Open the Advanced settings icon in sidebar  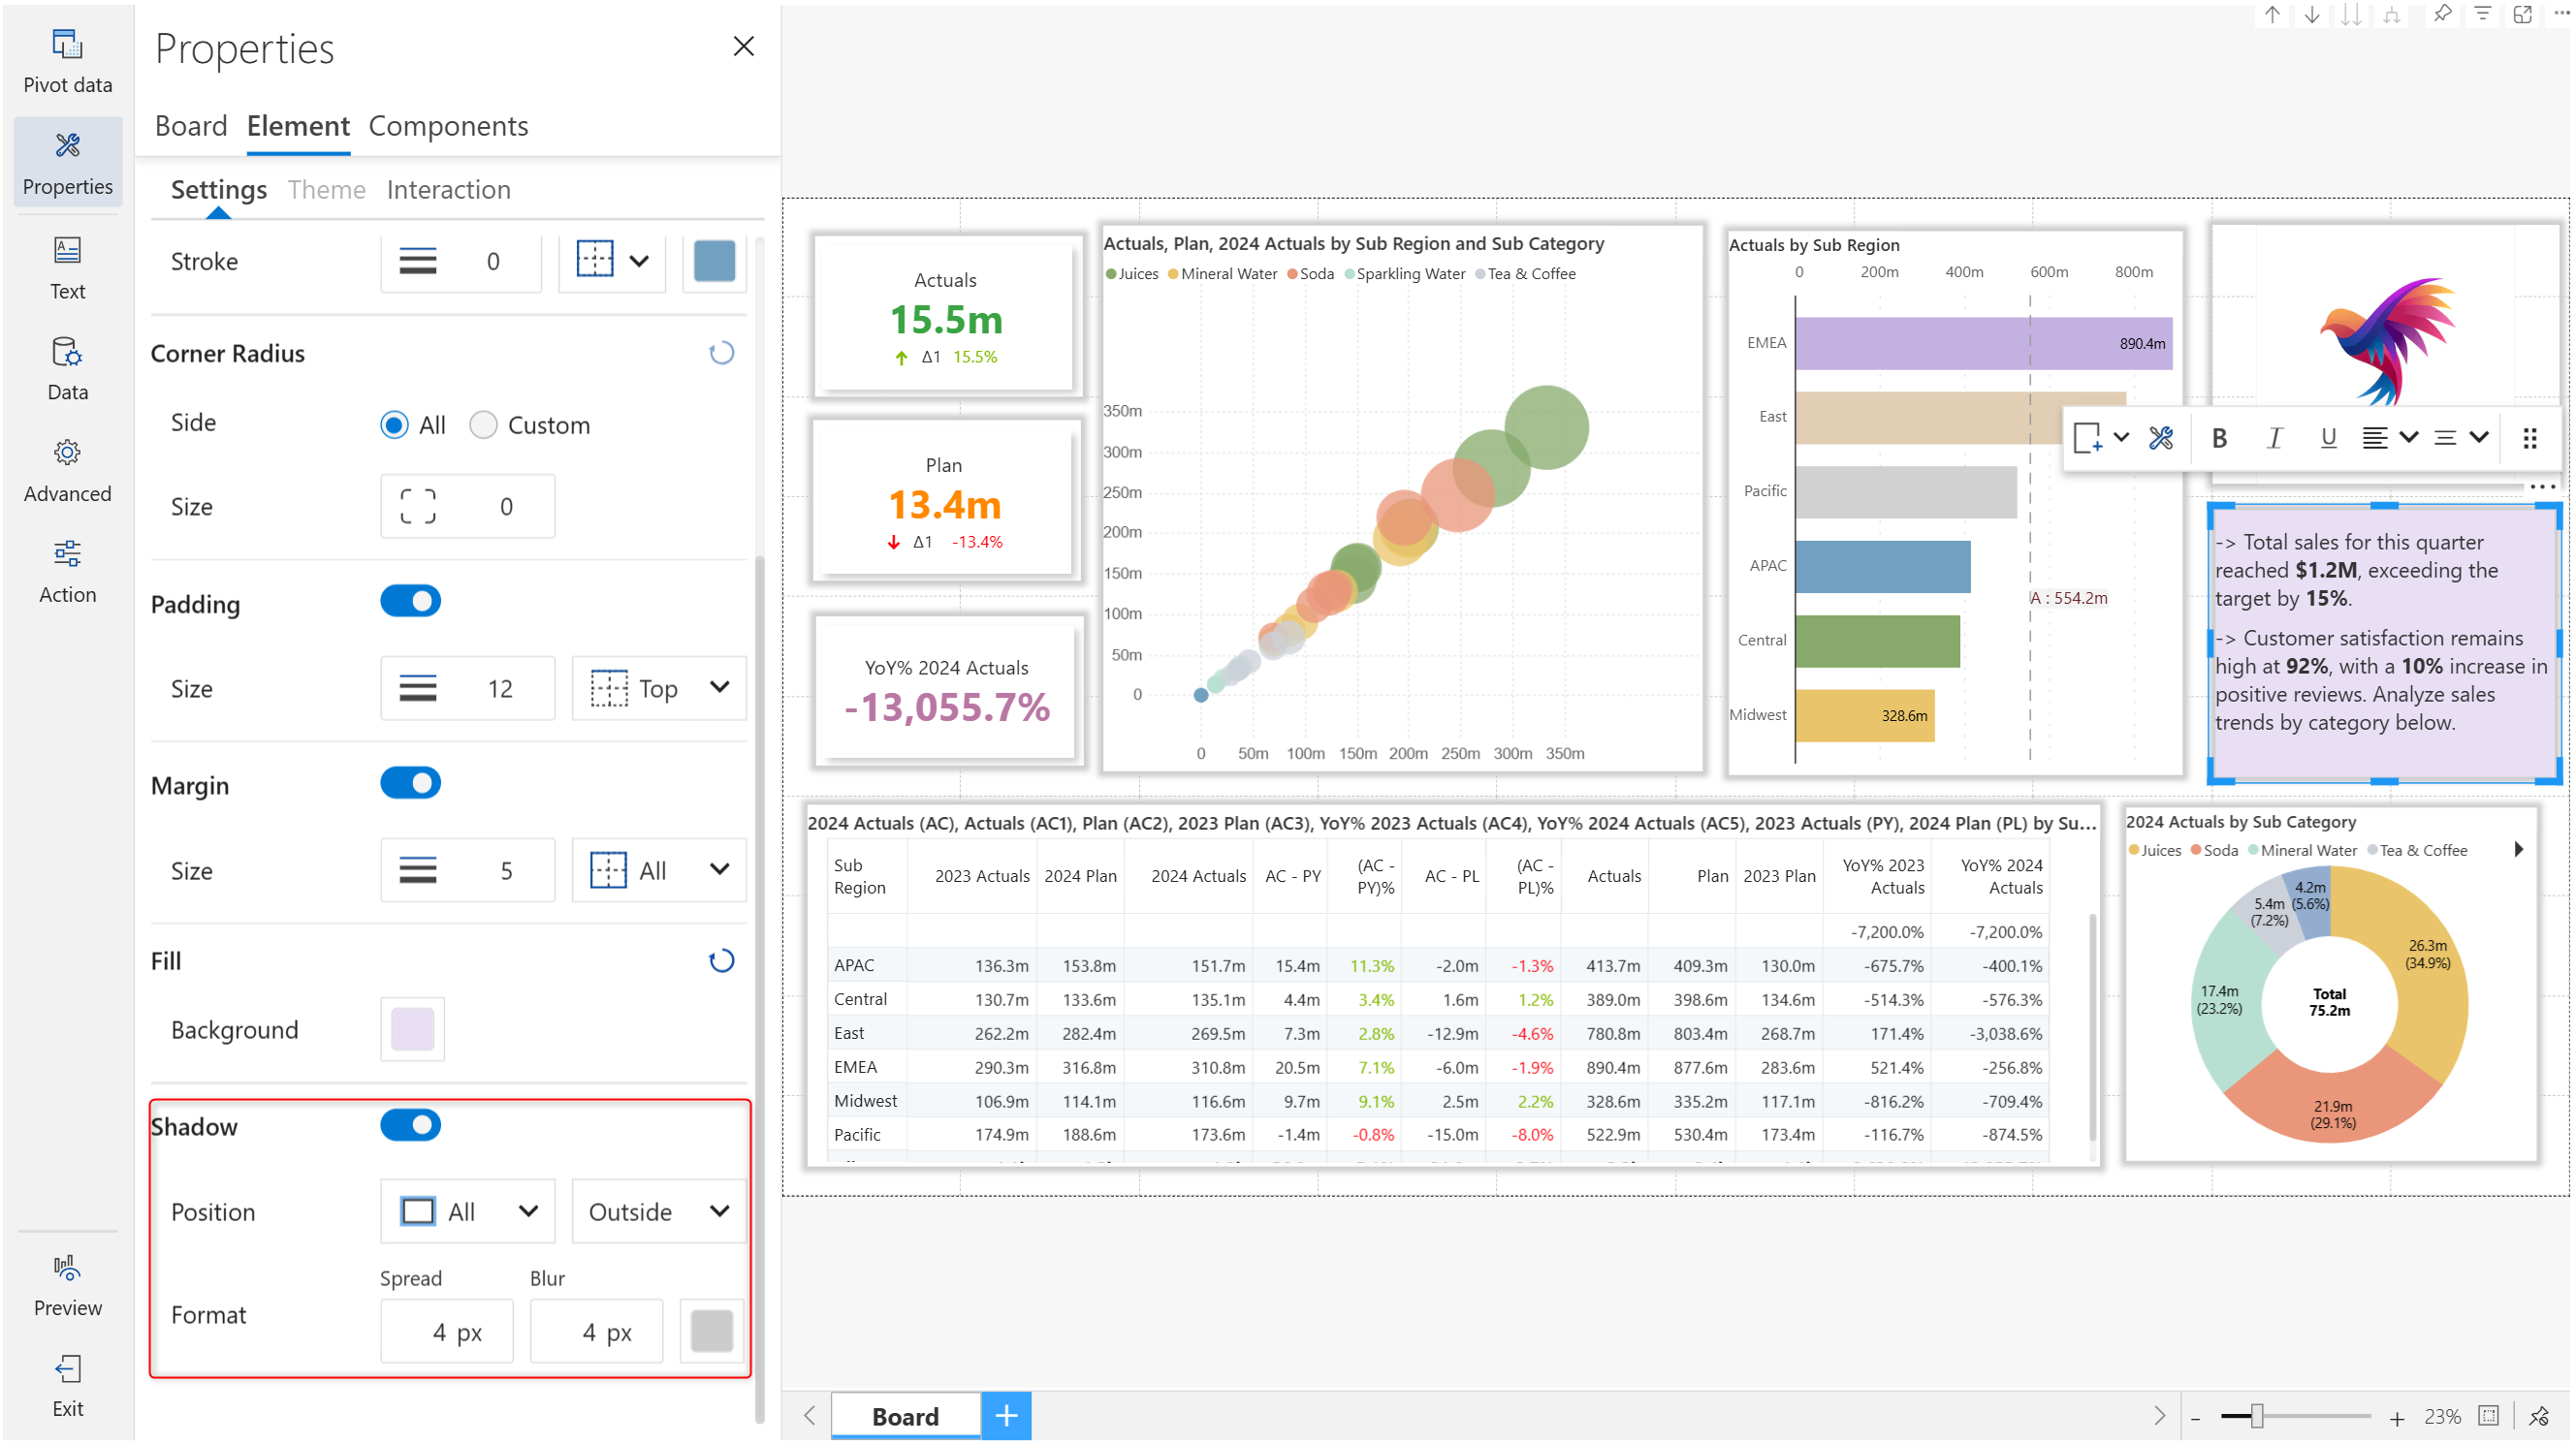coord(67,470)
